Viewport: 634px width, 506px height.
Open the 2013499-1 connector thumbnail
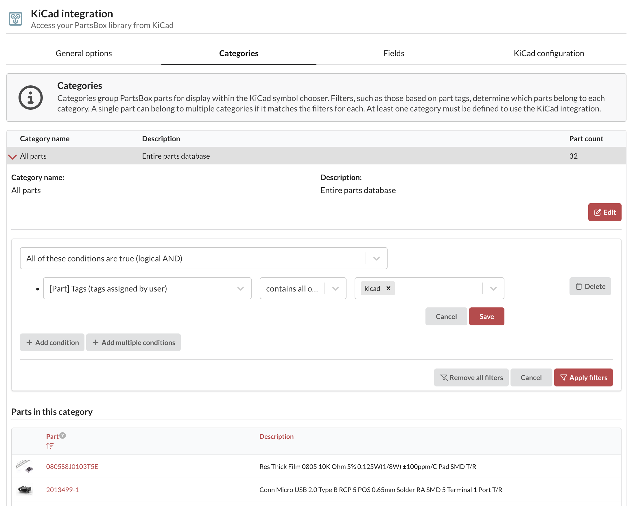tap(25, 489)
